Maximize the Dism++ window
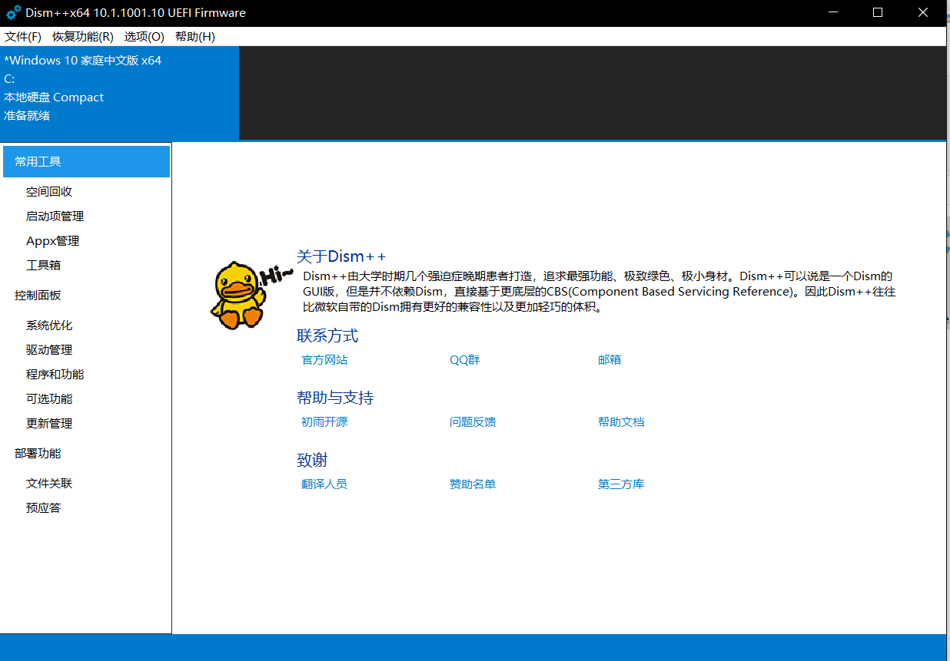The height and width of the screenshot is (661, 950). click(x=879, y=13)
